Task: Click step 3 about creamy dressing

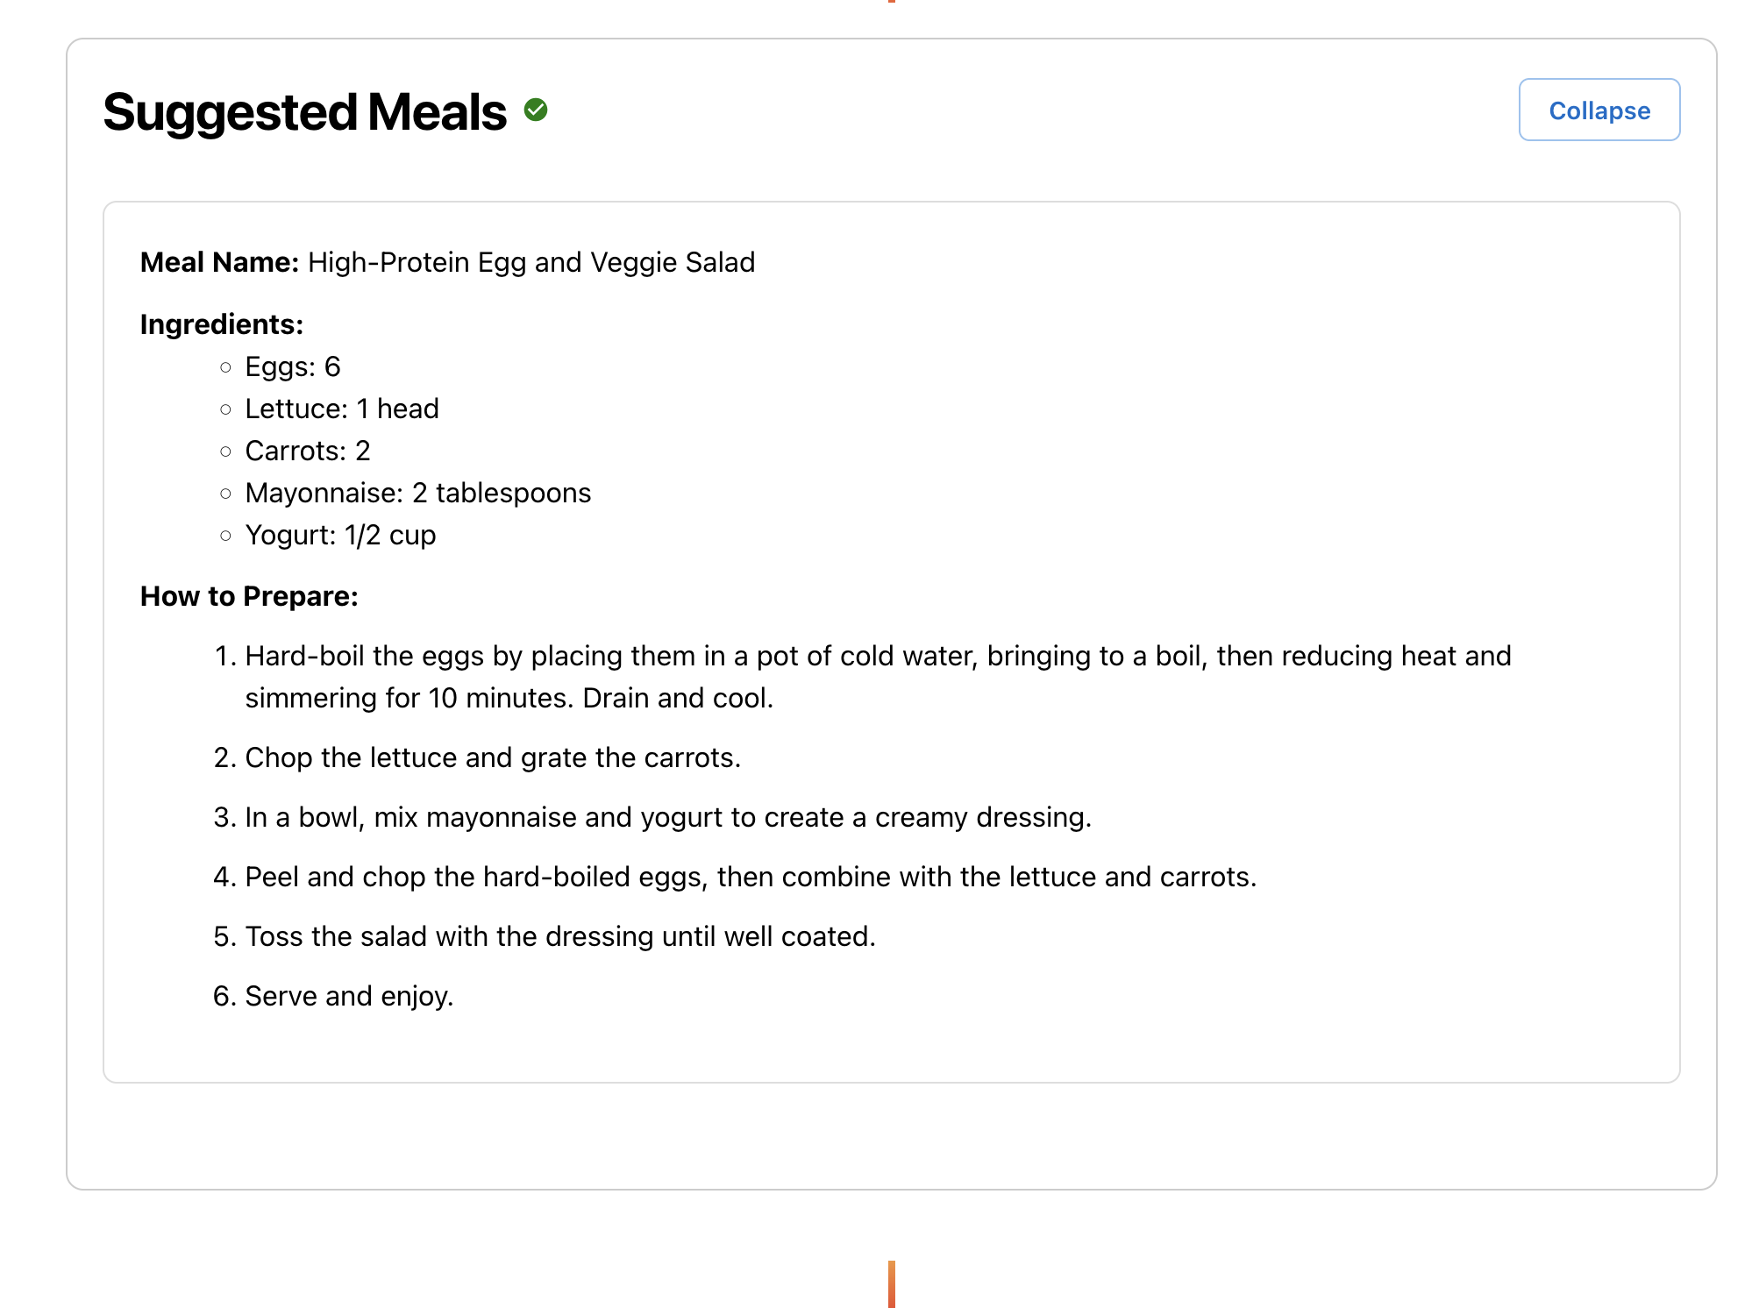Action: pyautogui.click(x=667, y=817)
